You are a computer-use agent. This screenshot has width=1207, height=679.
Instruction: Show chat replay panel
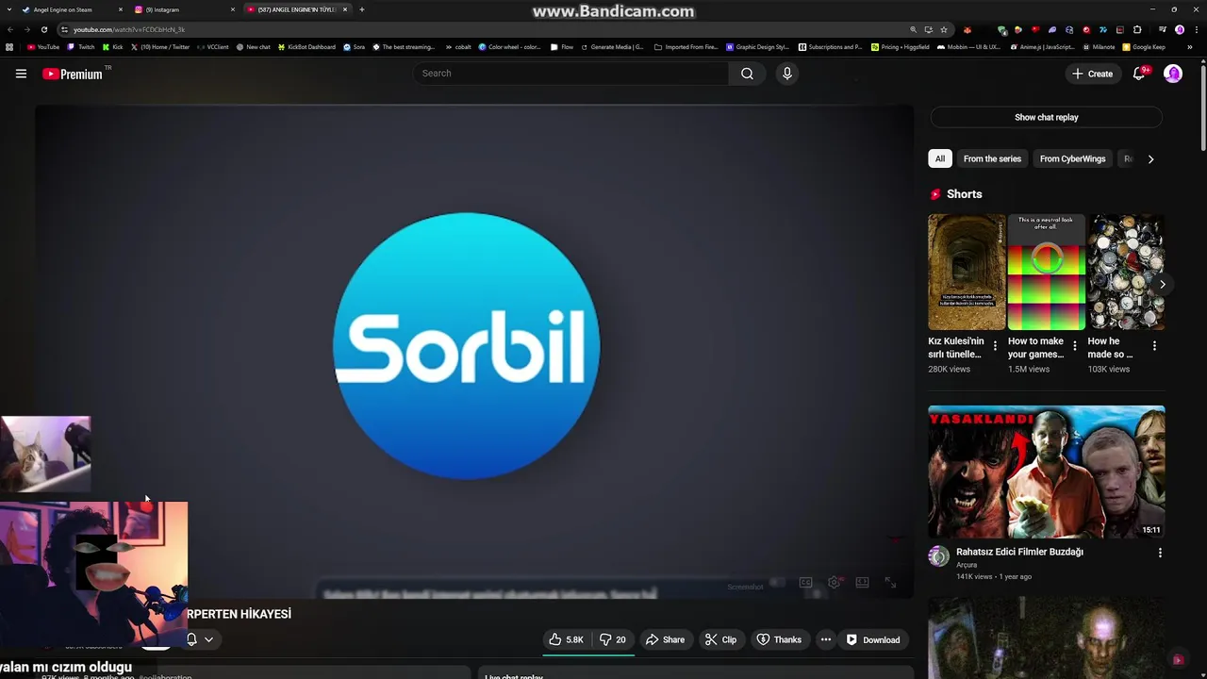[1046, 117]
